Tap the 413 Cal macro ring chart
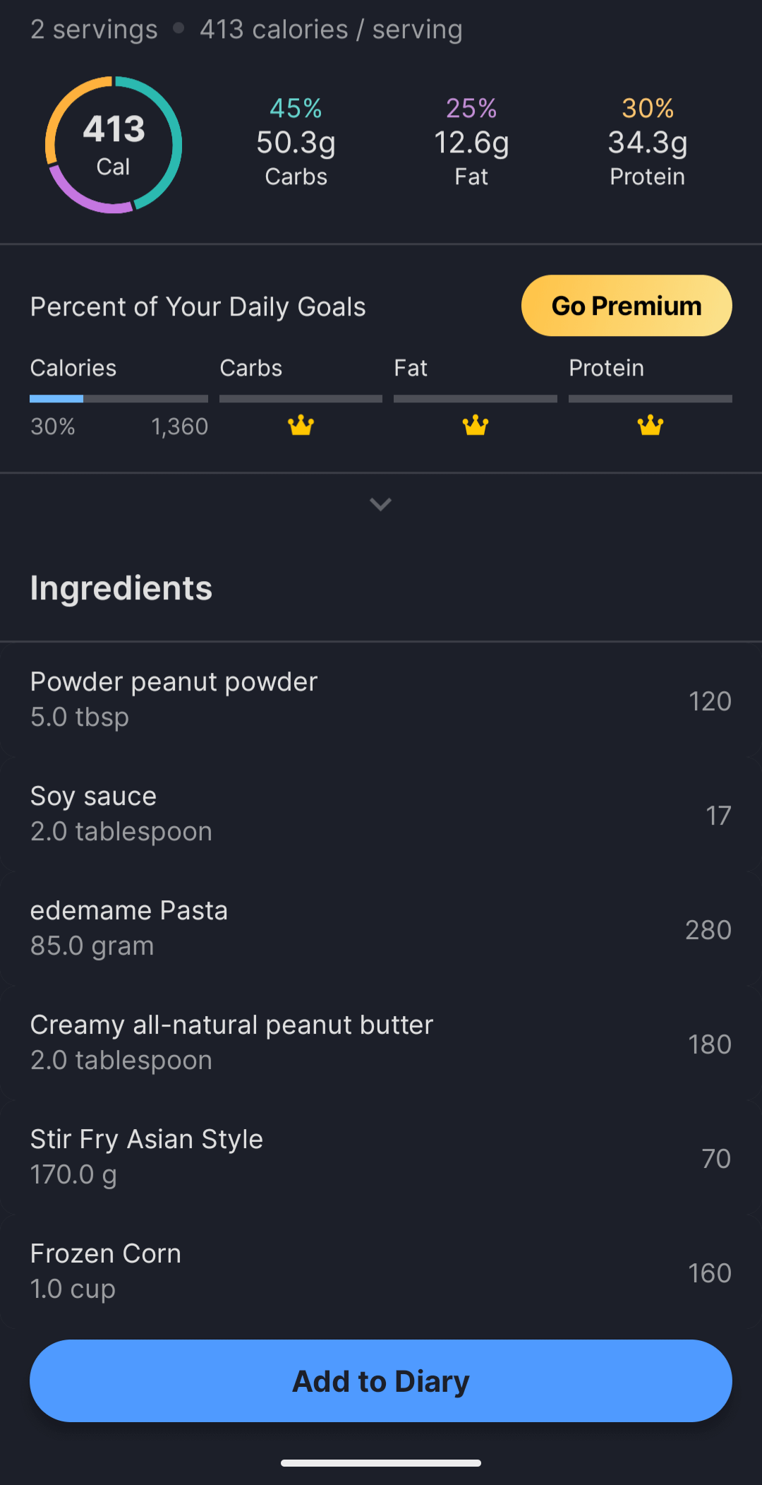The height and width of the screenshot is (1485, 762). click(114, 145)
